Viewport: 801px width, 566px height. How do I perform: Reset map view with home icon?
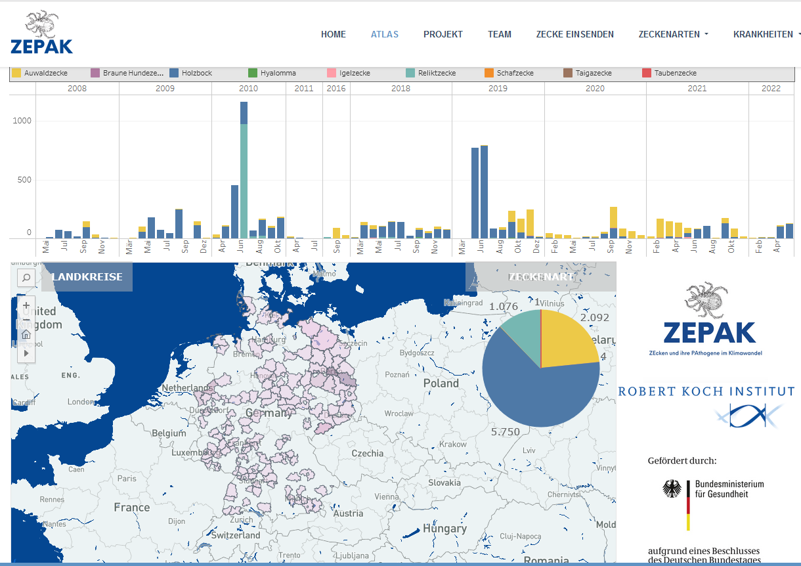click(26, 335)
